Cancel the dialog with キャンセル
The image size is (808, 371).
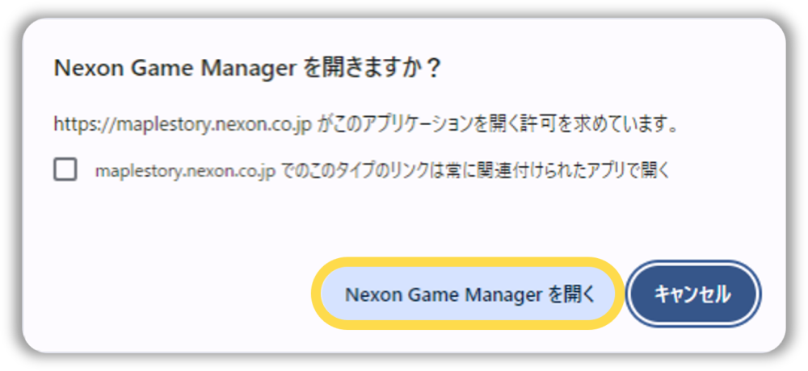tap(693, 294)
